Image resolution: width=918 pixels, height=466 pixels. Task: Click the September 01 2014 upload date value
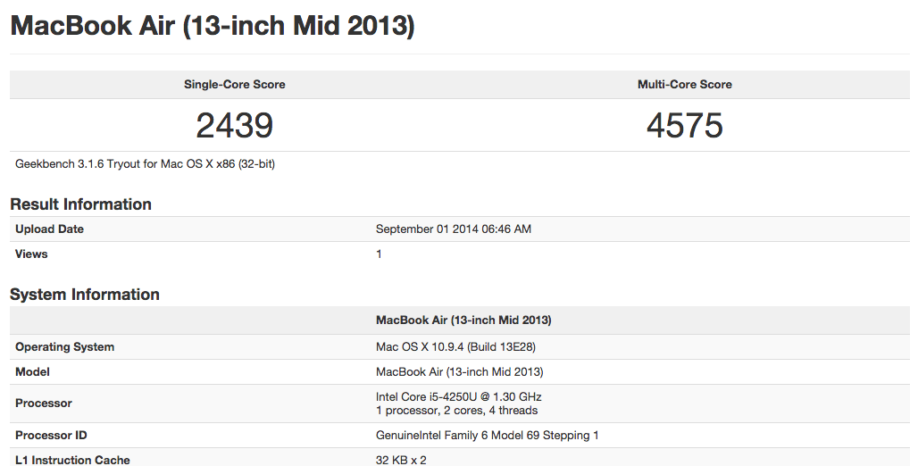pos(454,229)
